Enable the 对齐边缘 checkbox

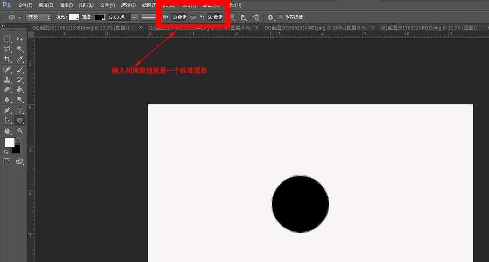click(281, 17)
